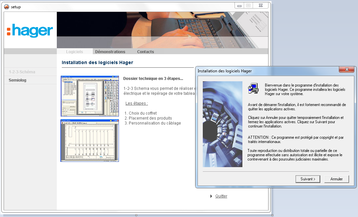Select Semiolog in the sidebar
Image resolution: width=358 pixels, height=217 pixels.
[x=18, y=80]
